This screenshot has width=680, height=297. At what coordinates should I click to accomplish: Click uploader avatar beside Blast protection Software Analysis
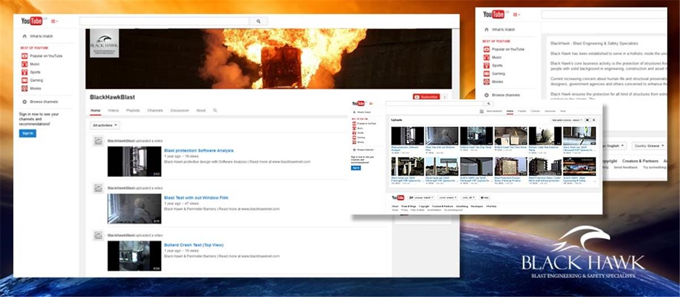(98, 141)
